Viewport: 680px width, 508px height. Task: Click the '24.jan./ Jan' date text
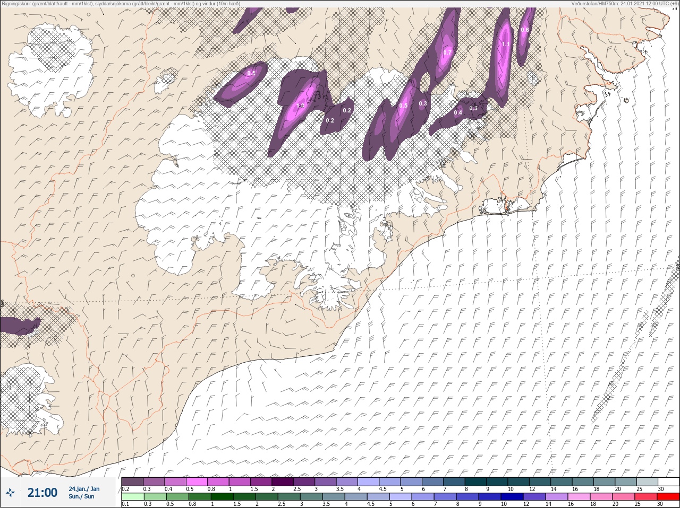coord(84,488)
